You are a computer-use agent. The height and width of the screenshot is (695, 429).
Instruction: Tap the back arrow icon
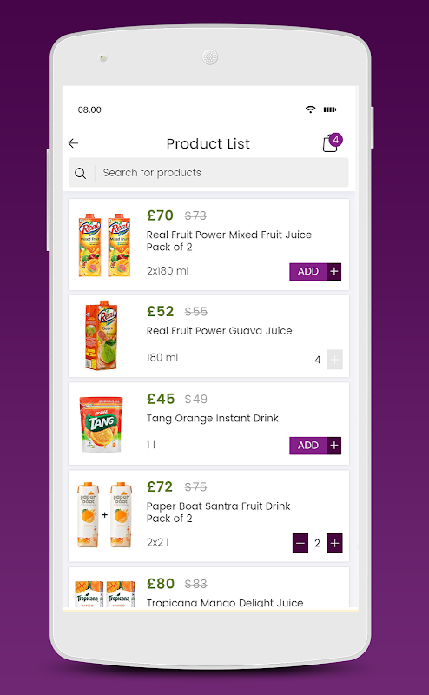[x=73, y=143]
